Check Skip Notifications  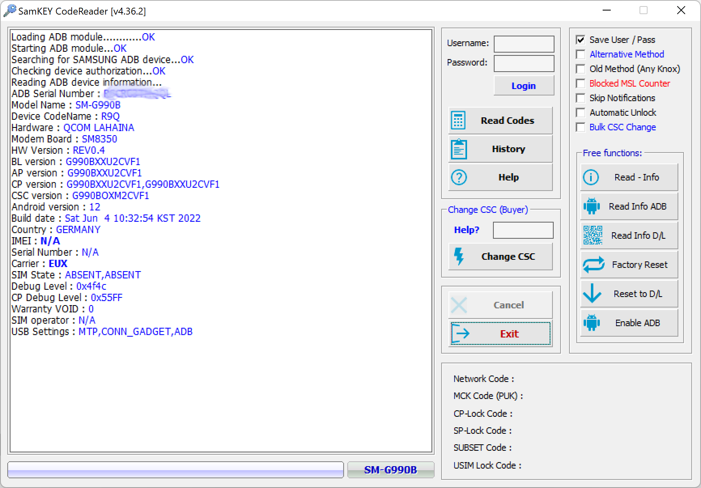pos(580,98)
